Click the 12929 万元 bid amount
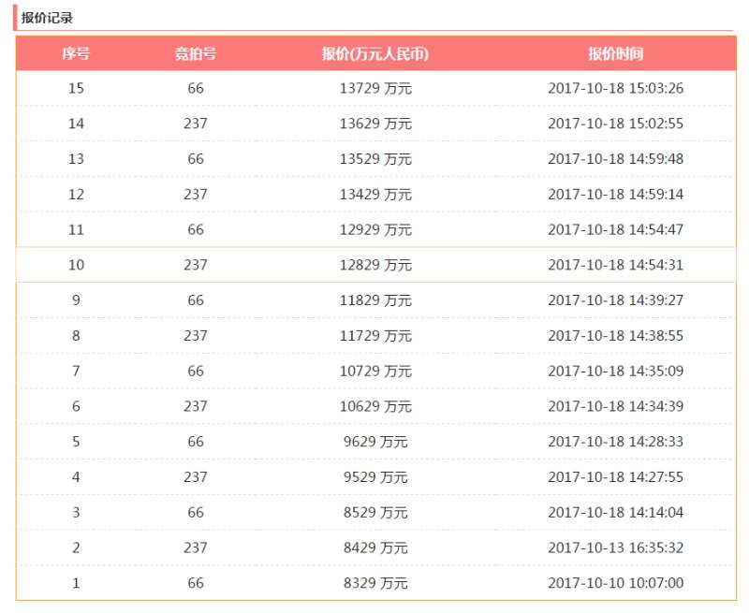 point(375,229)
